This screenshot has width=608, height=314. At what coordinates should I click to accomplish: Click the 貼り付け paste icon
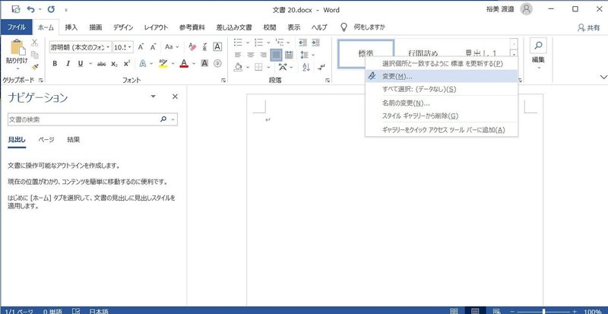tap(17, 47)
